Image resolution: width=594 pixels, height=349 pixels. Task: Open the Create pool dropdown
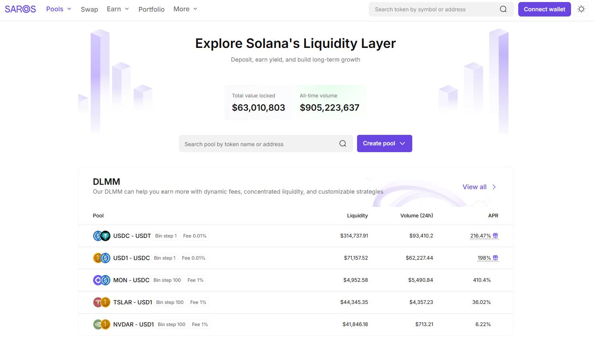click(x=384, y=143)
